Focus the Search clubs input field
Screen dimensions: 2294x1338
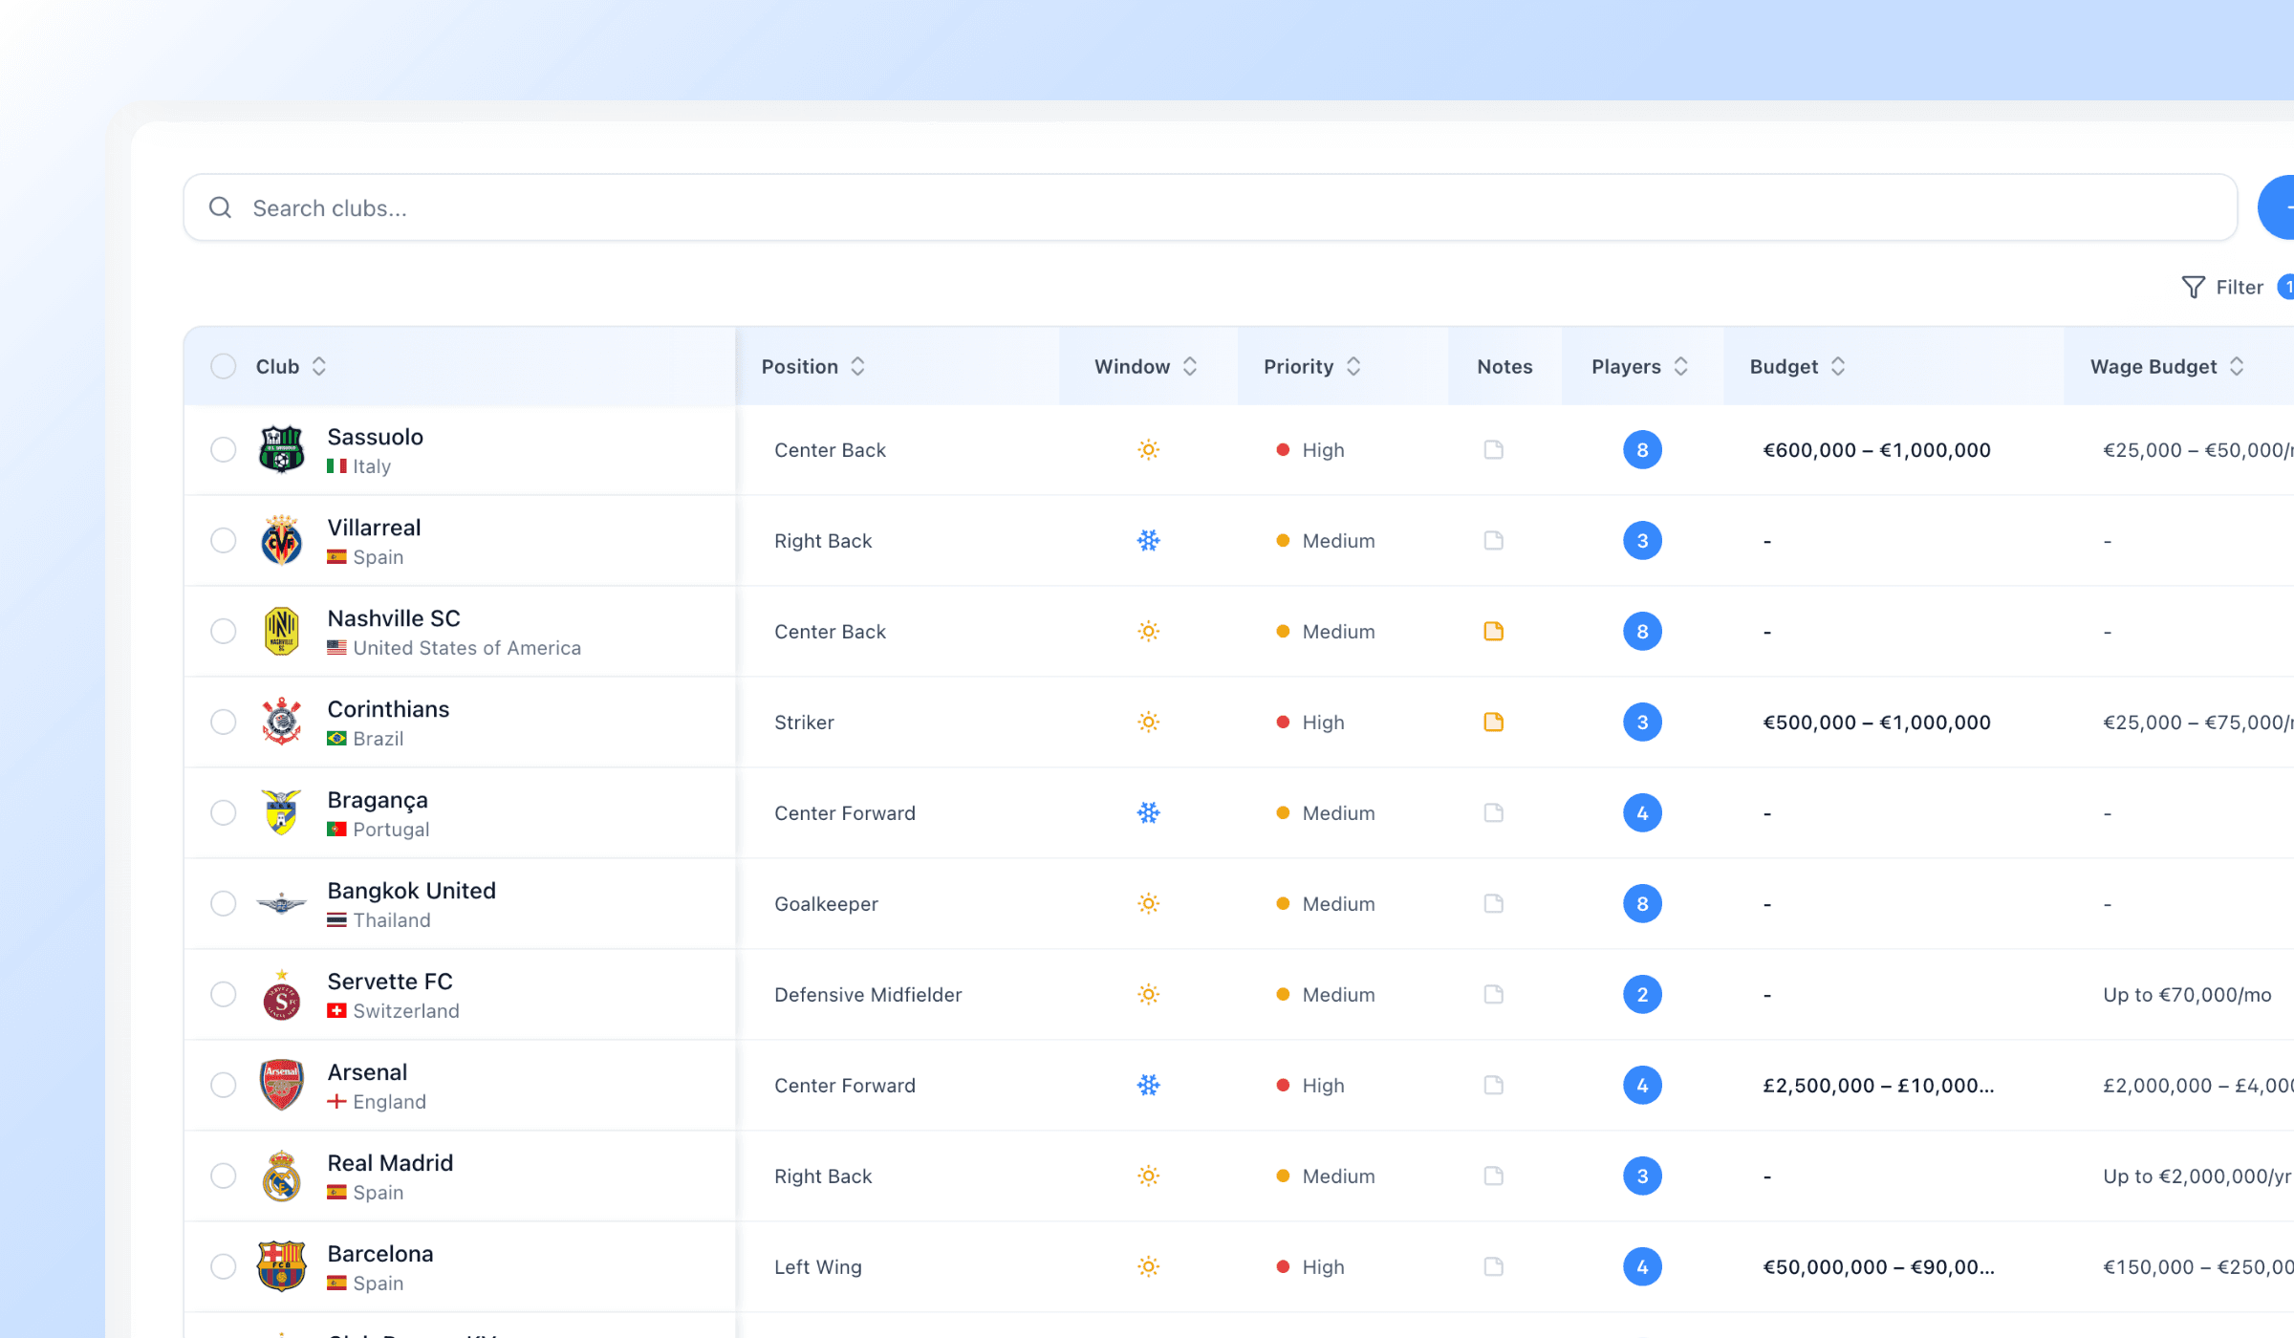pyautogui.click(x=1210, y=207)
